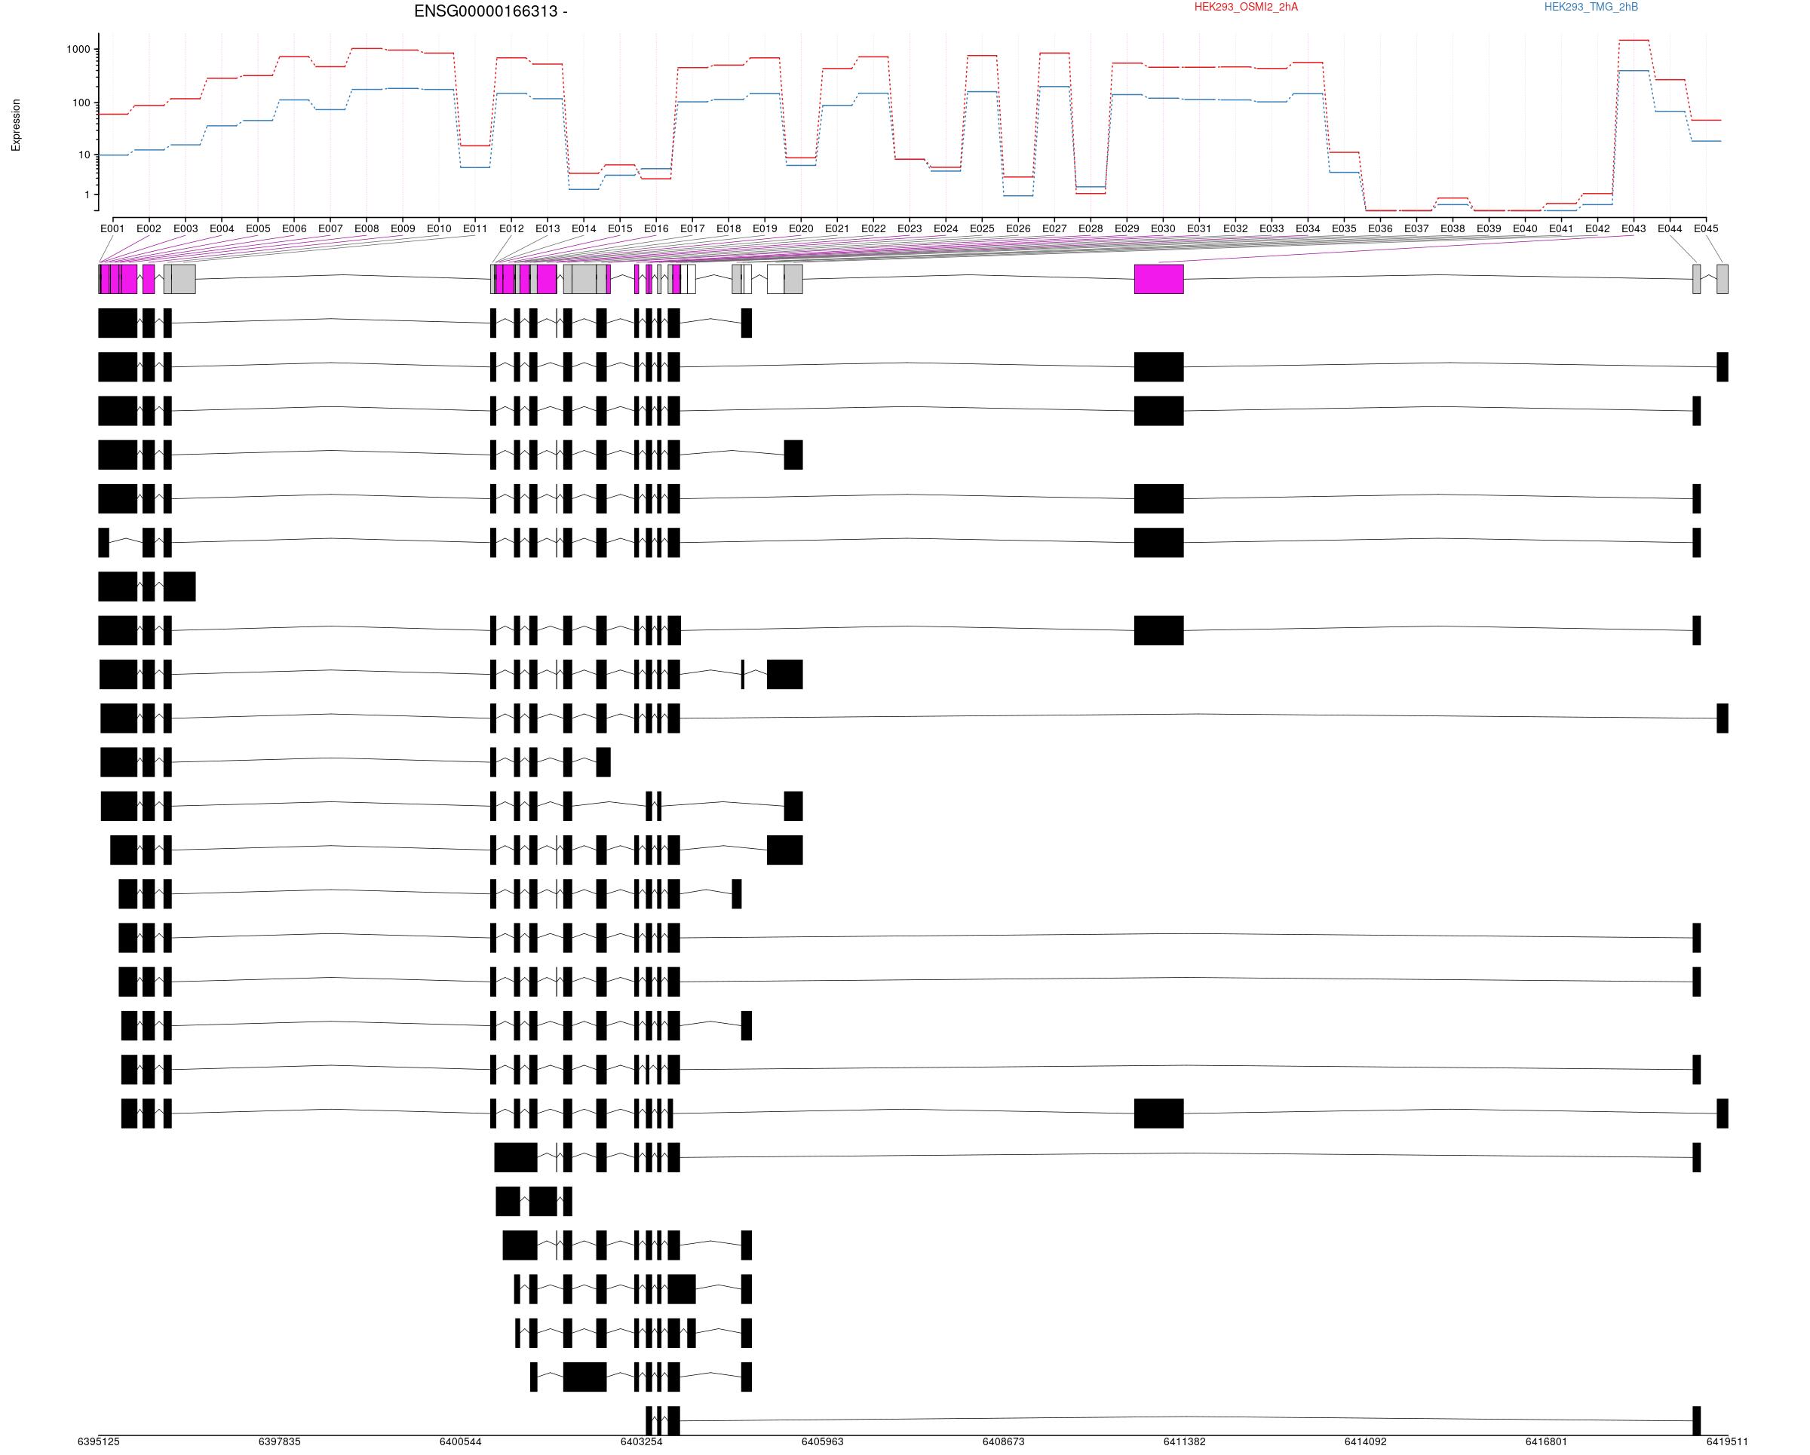Click the exon label E038
Image resolution: width=1810 pixels, height=1455 pixels.
1453,228
